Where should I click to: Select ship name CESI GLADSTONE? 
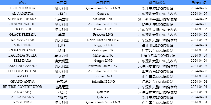coord(23,71)
